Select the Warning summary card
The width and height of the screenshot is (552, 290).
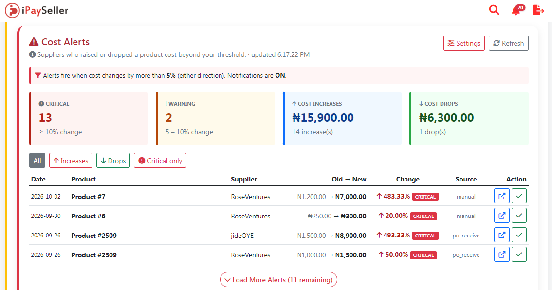(x=216, y=119)
